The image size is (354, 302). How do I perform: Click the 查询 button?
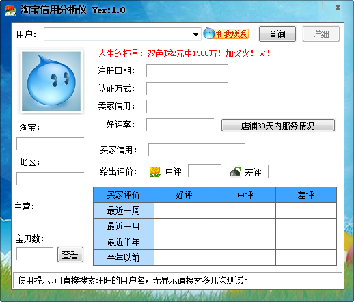click(x=277, y=34)
